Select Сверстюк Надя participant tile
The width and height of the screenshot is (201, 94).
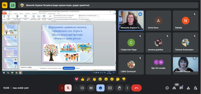[x=131, y=42]
